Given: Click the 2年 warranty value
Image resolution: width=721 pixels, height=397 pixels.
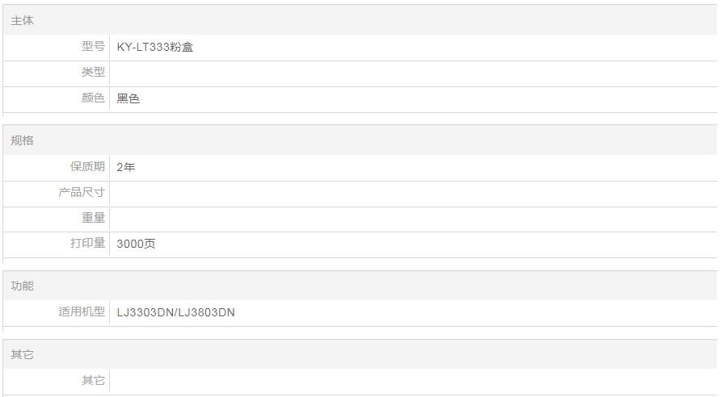Looking at the screenshot, I should [125, 167].
